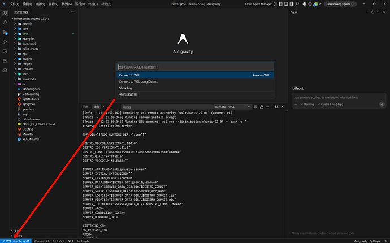Click the Customize Layout icon in title bar

coord(275,4)
